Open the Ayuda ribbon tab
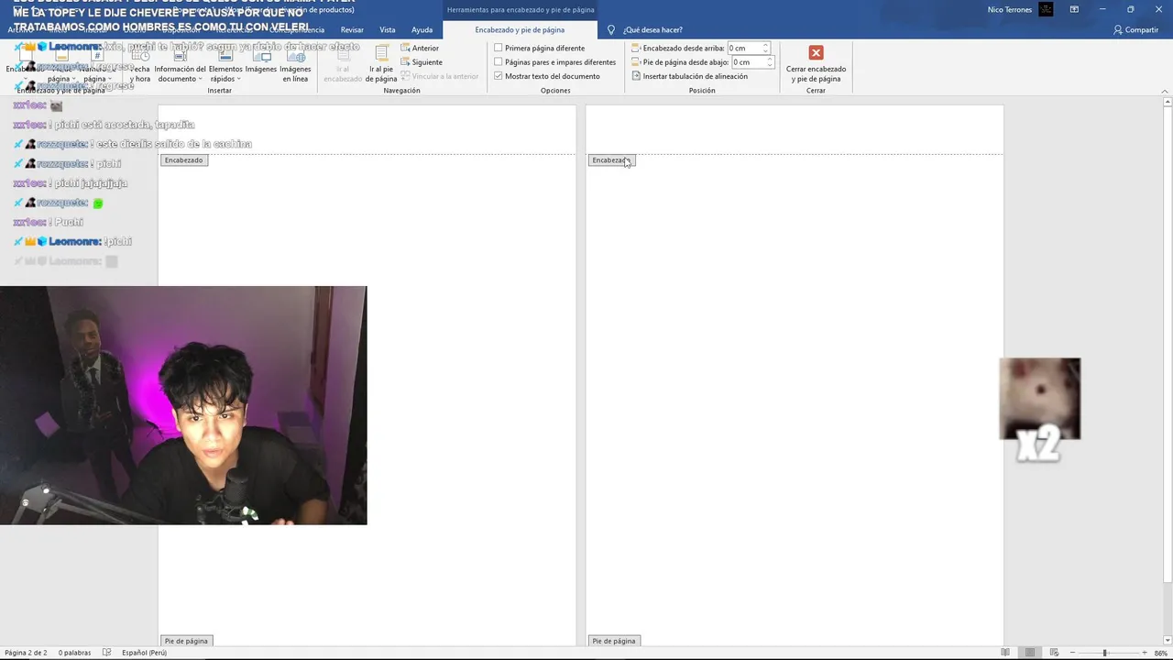Screen dimensions: 1173x660 422,30
